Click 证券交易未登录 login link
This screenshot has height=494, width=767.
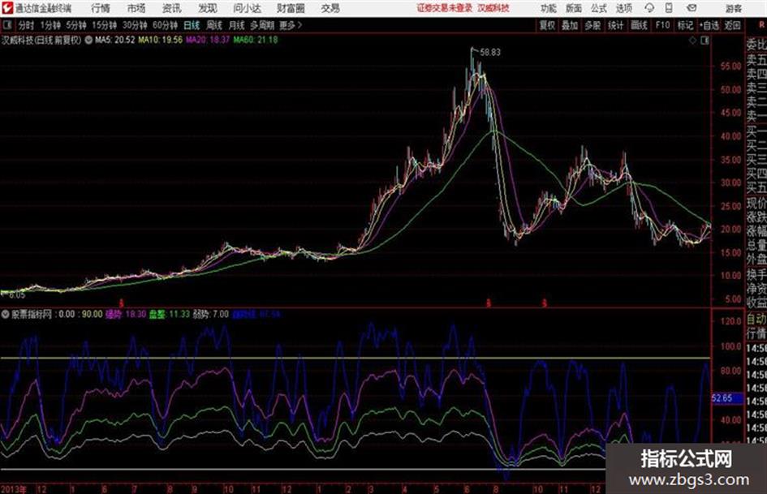[x=445, y=8]
